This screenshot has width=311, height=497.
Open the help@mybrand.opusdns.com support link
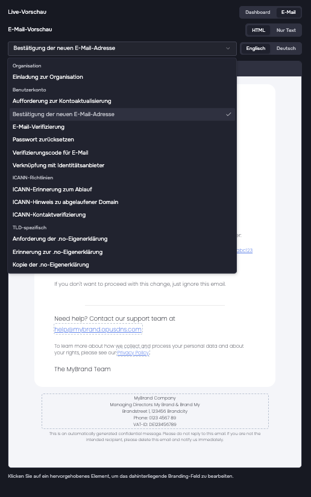pos(98,329)
